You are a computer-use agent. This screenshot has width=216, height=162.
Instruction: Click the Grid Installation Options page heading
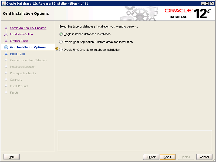[26, 13]
